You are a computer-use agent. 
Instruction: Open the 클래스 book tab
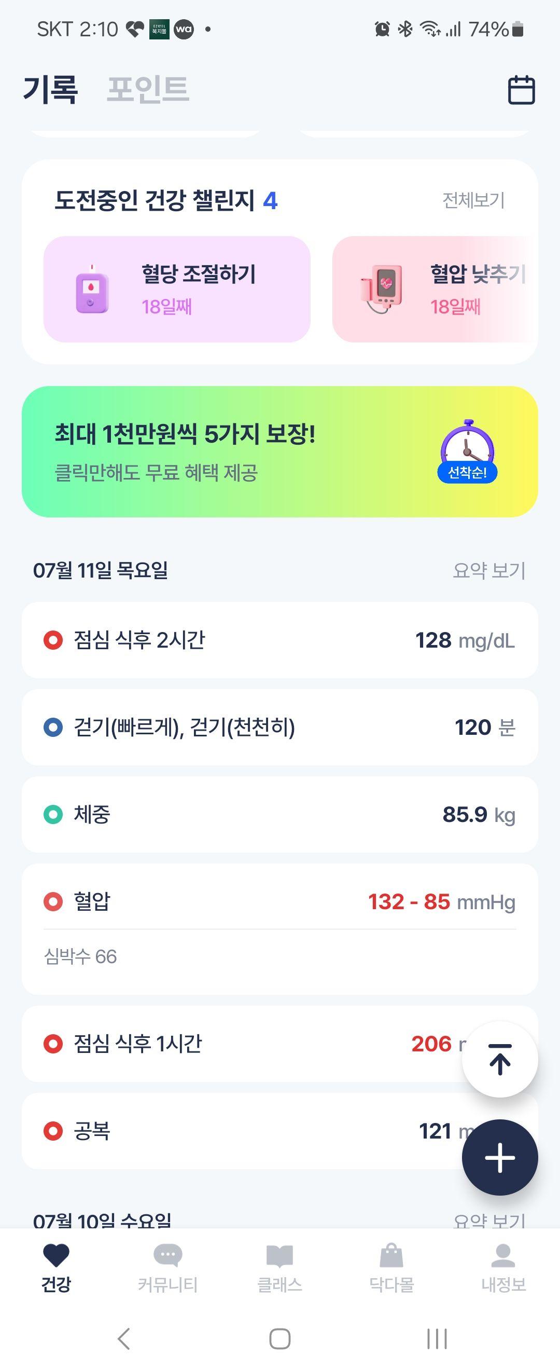click(280, 1268)
